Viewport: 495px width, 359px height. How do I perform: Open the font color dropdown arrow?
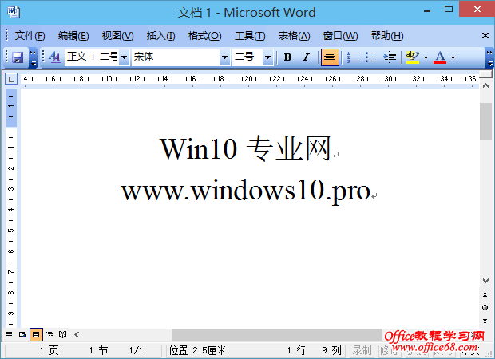click(453, 57)
